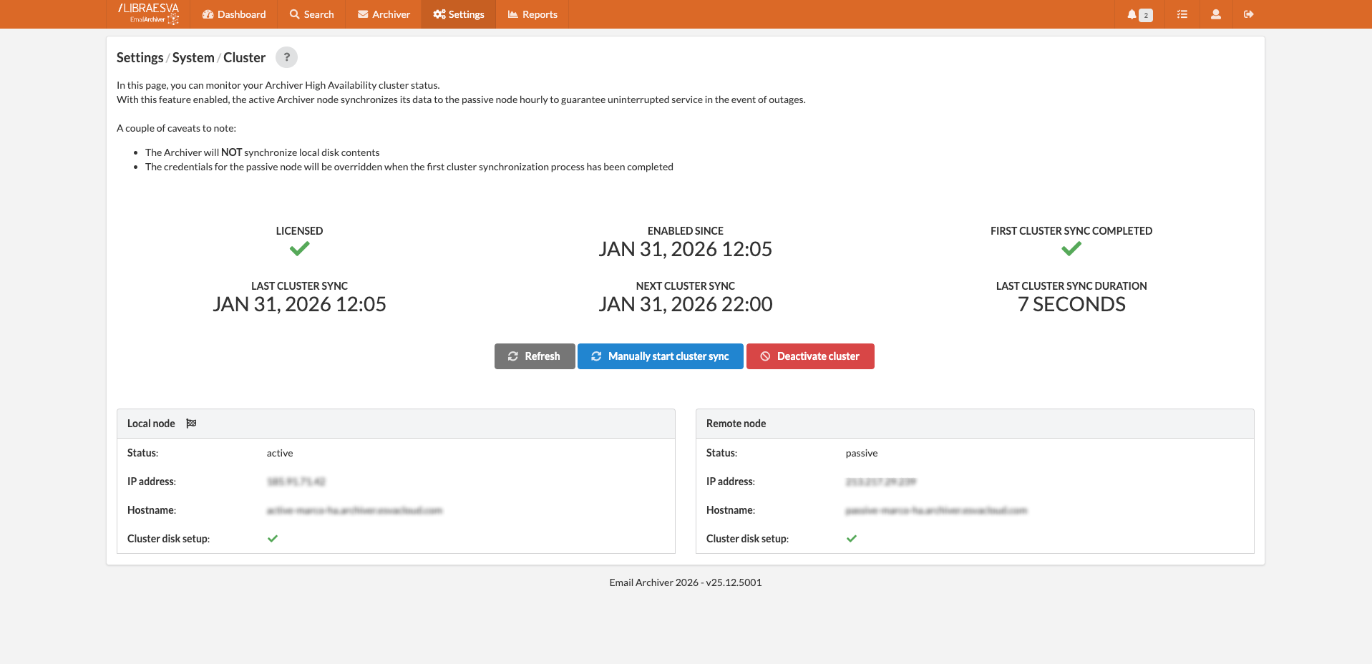Image resolution: width=1372 pixels, height=664 pixels.
Task: Click the Local node status value 'active'
Action: click(x=280, y=453)
